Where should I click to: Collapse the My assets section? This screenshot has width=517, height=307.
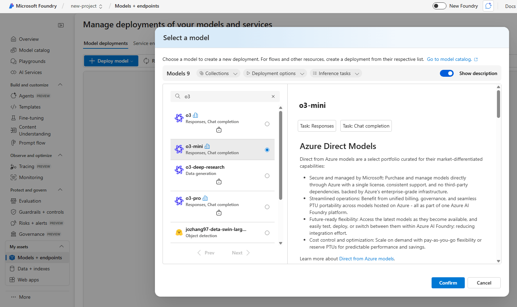point(60,246)
